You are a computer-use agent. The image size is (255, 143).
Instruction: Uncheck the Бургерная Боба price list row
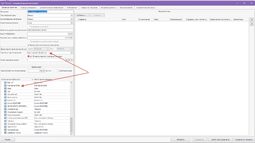pyautogui.click(x=5, y=85)
